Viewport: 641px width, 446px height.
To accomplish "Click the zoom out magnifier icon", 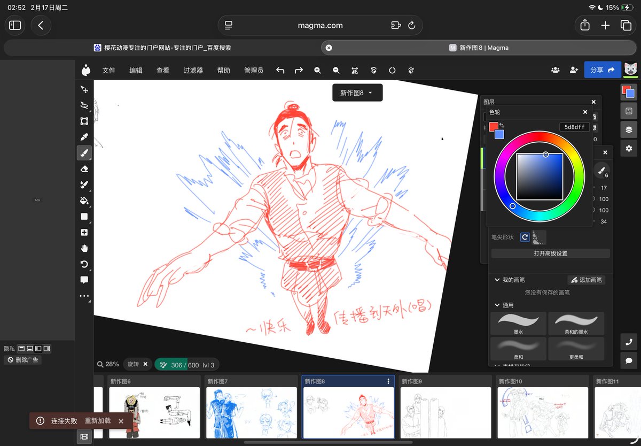I will click(x=336, y=70).
